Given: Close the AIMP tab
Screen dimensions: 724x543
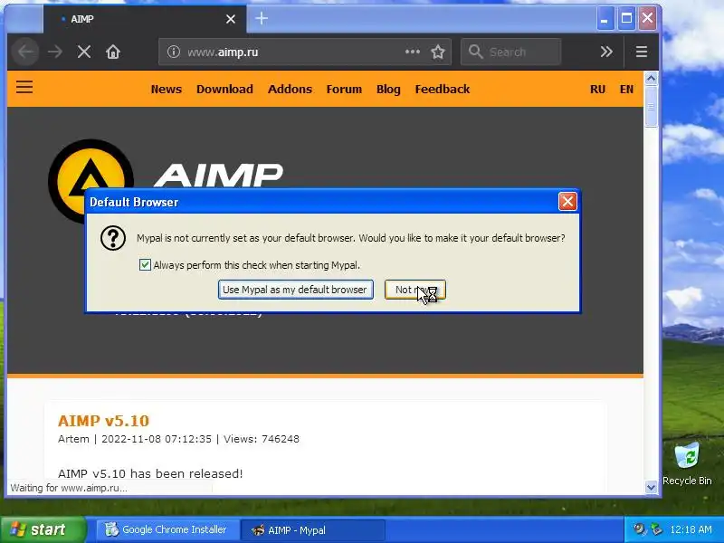Looking at the screenshot, I should pos(231,19).
